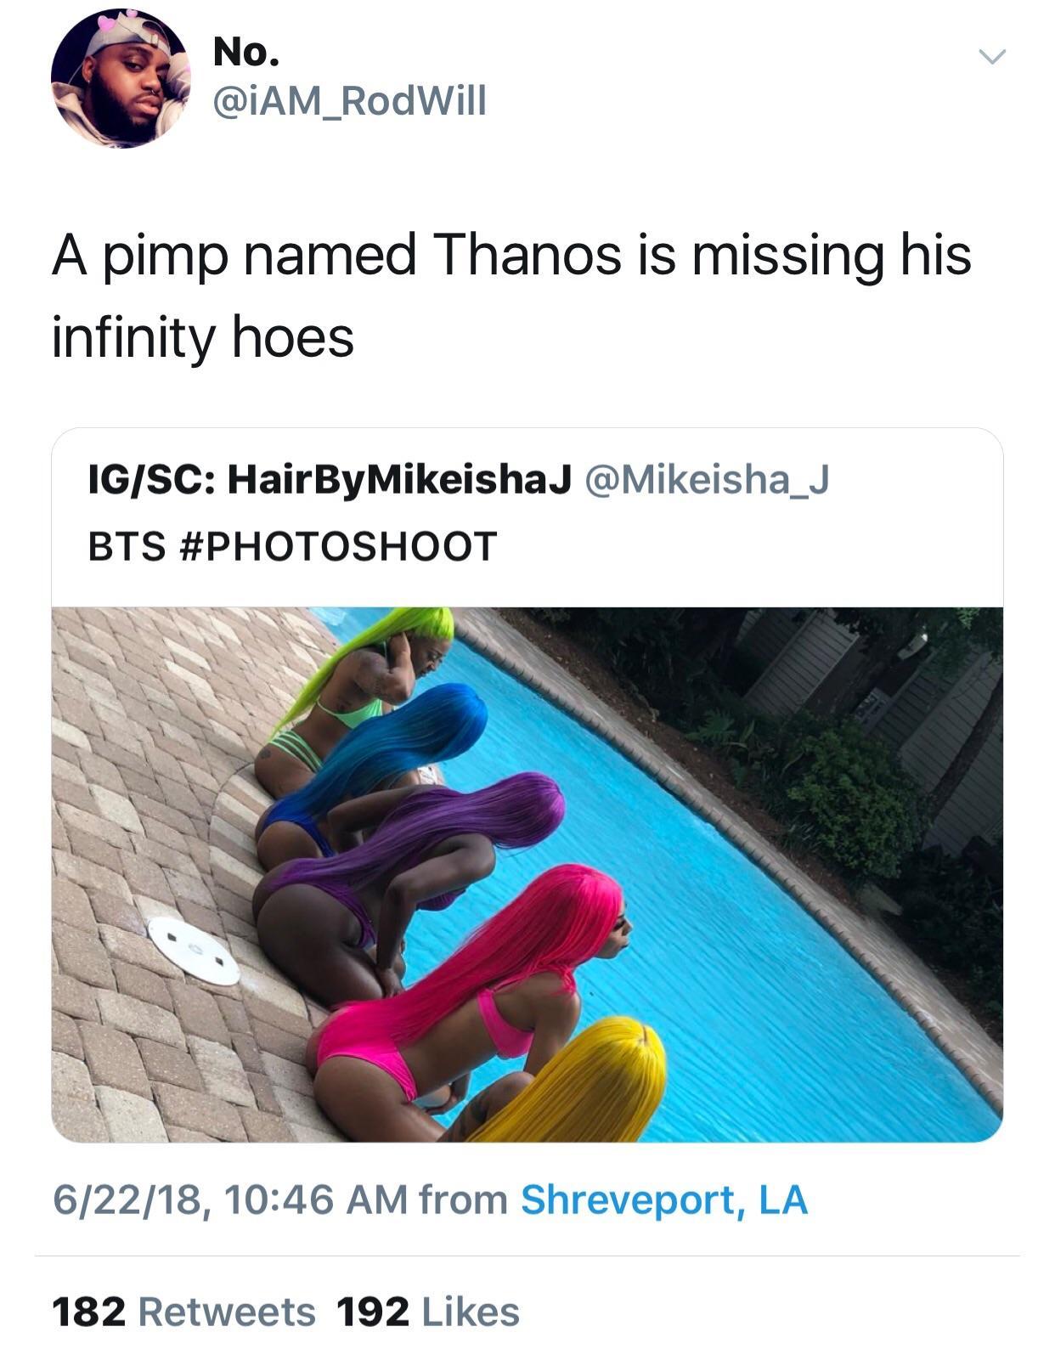Click the yellow wig in photo
The image size is (1055, 1349).
pos(586,1083)
